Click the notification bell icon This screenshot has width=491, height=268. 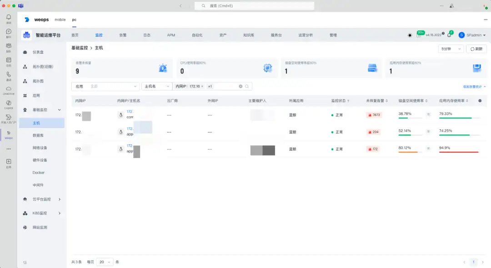449,35
